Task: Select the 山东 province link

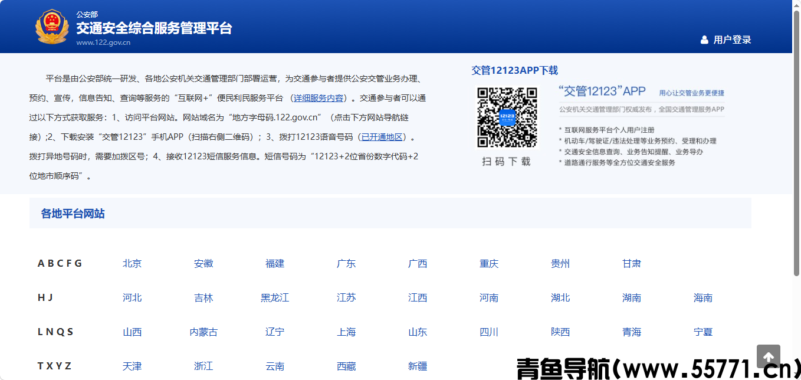Action: pyautogui.click(x=418, y=332)
